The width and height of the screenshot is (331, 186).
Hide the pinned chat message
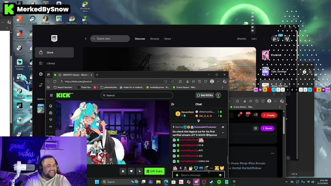coord(223,127)
